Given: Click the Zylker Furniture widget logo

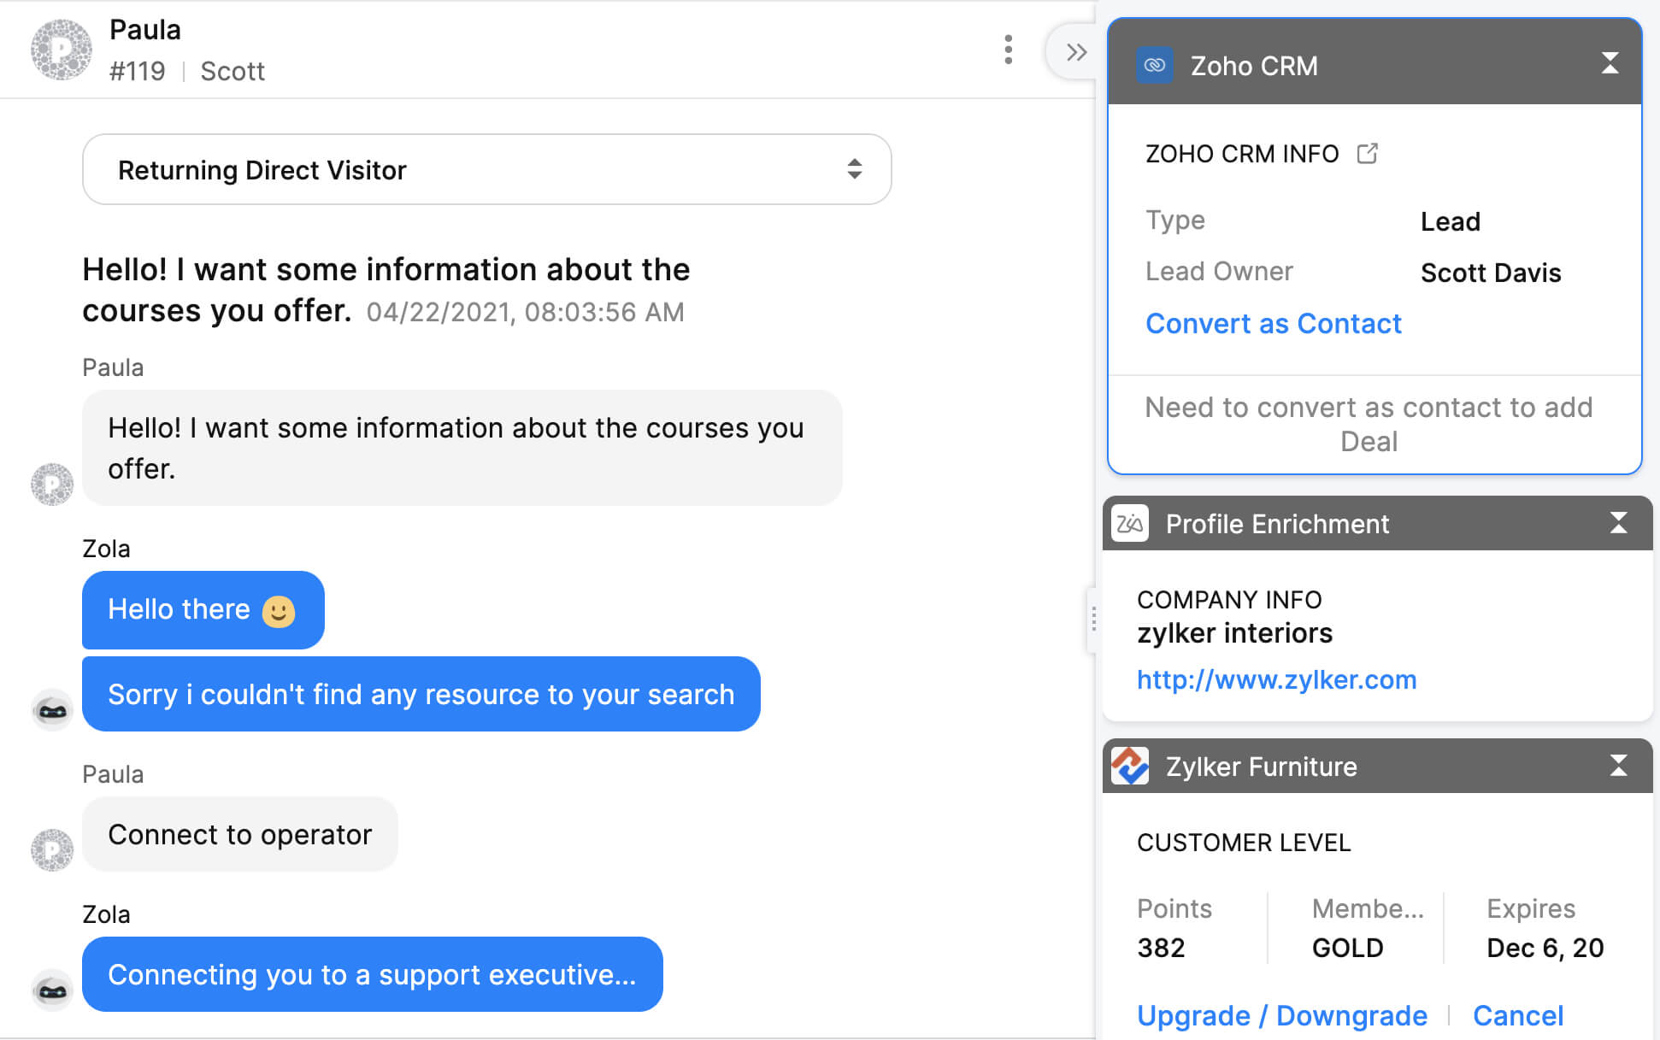Looking at the screenshot, I should [x=1130, y=766].
